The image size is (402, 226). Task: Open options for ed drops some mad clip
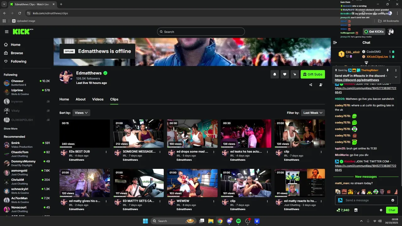(x=214, y=152)
